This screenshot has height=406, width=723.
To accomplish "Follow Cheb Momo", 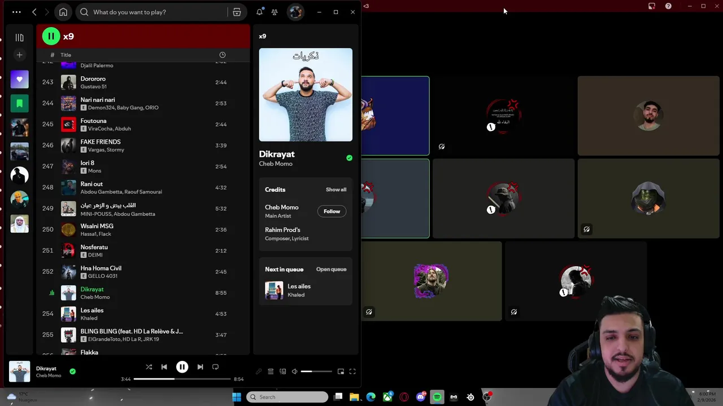I will (x=332, y=211).
